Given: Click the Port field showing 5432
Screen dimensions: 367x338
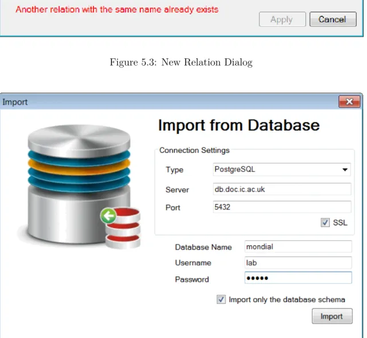Looking at the screenshot, I should [x=282, y=207].
